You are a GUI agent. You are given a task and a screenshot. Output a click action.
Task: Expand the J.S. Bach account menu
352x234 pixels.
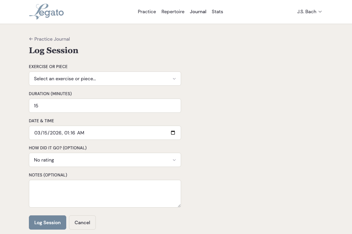point(309,12)
